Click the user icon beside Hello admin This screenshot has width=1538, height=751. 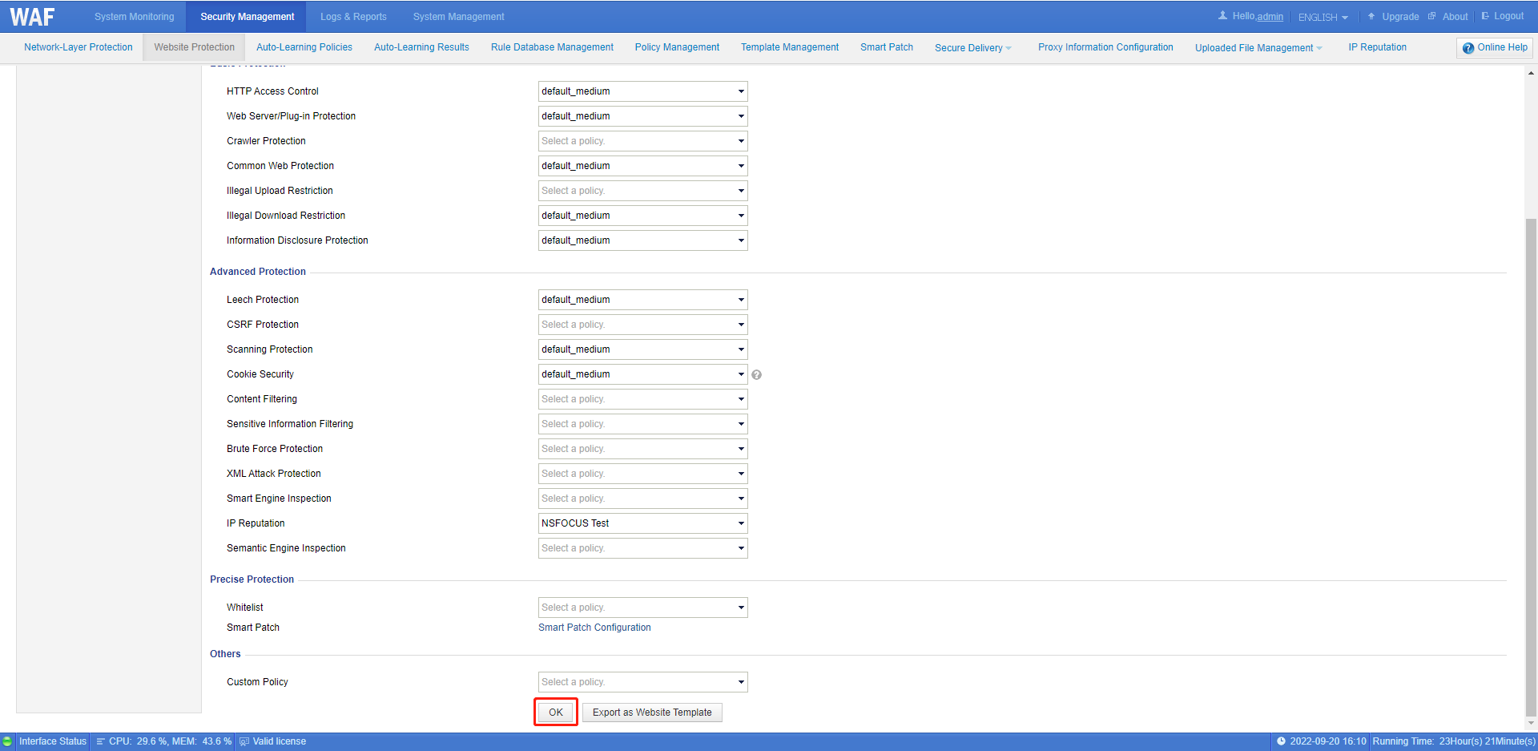pos(1222,16)
